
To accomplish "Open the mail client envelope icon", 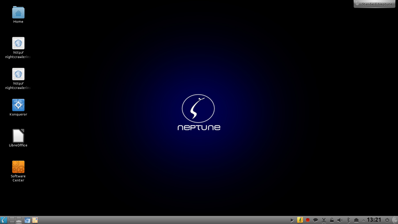I will pyautogui.click(x=35, y=220).
